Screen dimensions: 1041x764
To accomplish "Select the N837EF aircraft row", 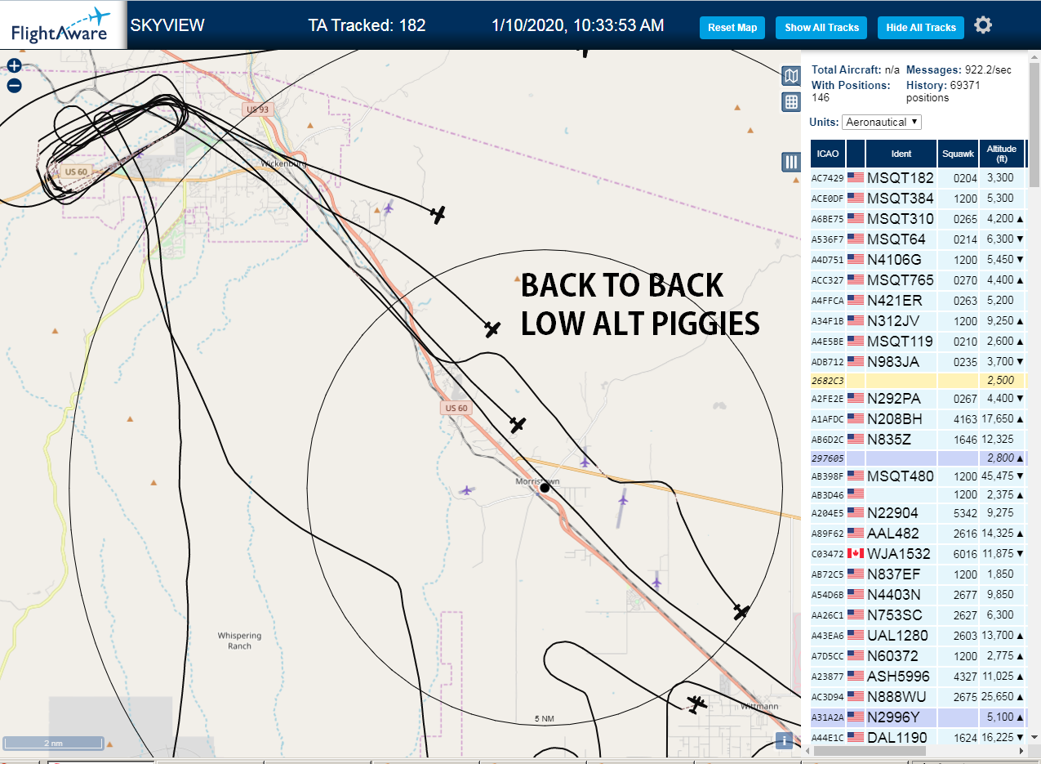I will coord(919,574).
